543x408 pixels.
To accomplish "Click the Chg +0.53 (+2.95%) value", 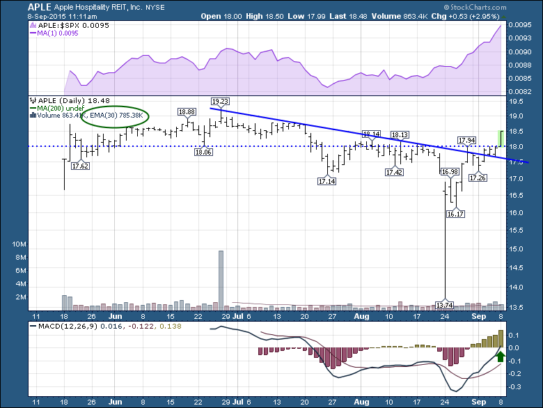I will click(466, 16).
